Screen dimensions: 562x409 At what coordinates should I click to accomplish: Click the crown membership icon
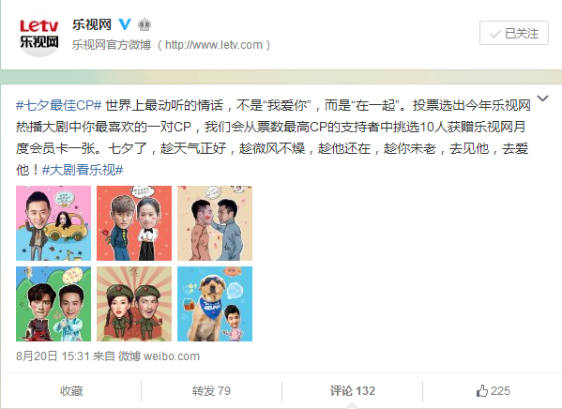coord(144,24)
